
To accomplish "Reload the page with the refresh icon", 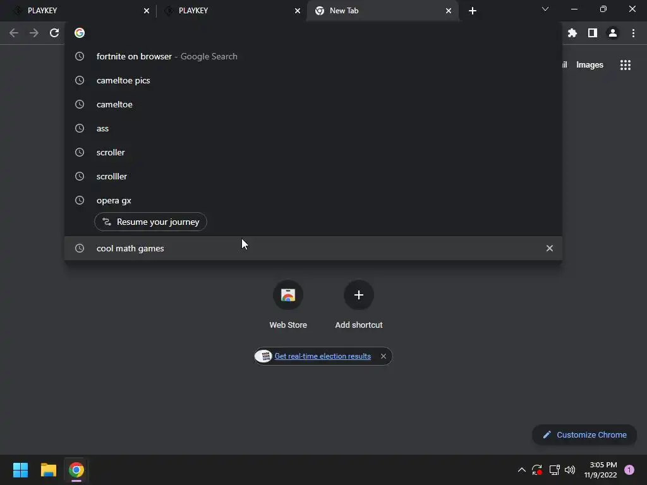I will click(x=54, y=33).
